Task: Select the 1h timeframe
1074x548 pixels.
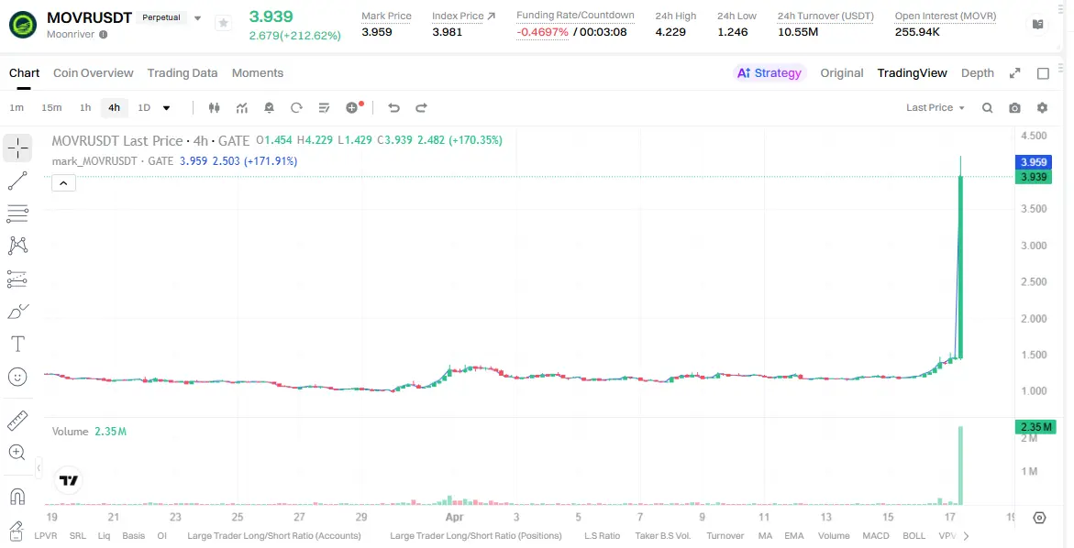Action: (x=85, y=107)
